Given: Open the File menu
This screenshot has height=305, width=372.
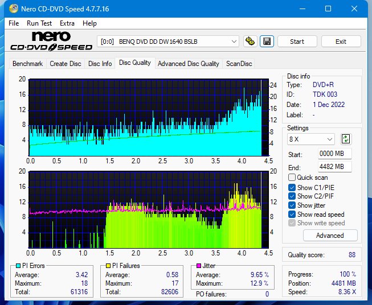Looking at the screenshot, I should (x=14, y=23).
